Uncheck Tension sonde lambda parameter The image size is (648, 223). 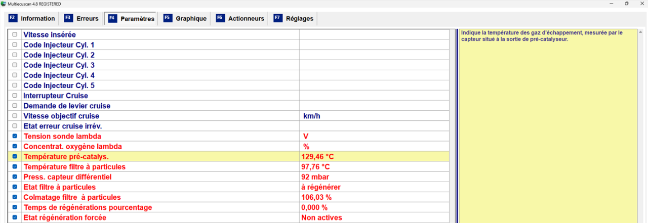click(x=15, y=136)
